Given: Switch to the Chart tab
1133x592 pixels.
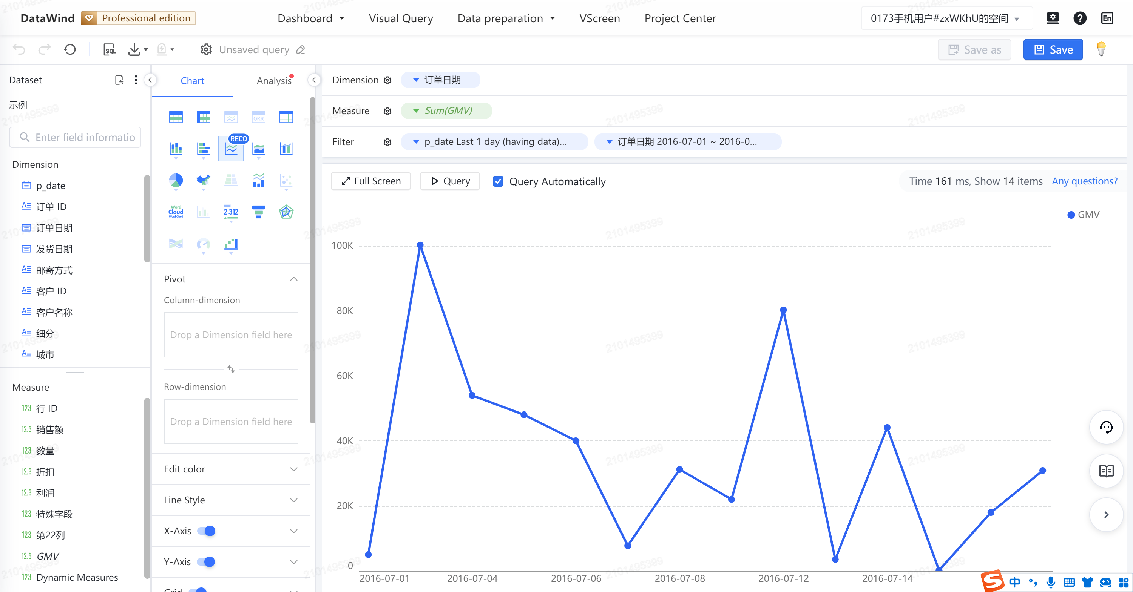Looking at the screenshot, I should click(192, 81).
